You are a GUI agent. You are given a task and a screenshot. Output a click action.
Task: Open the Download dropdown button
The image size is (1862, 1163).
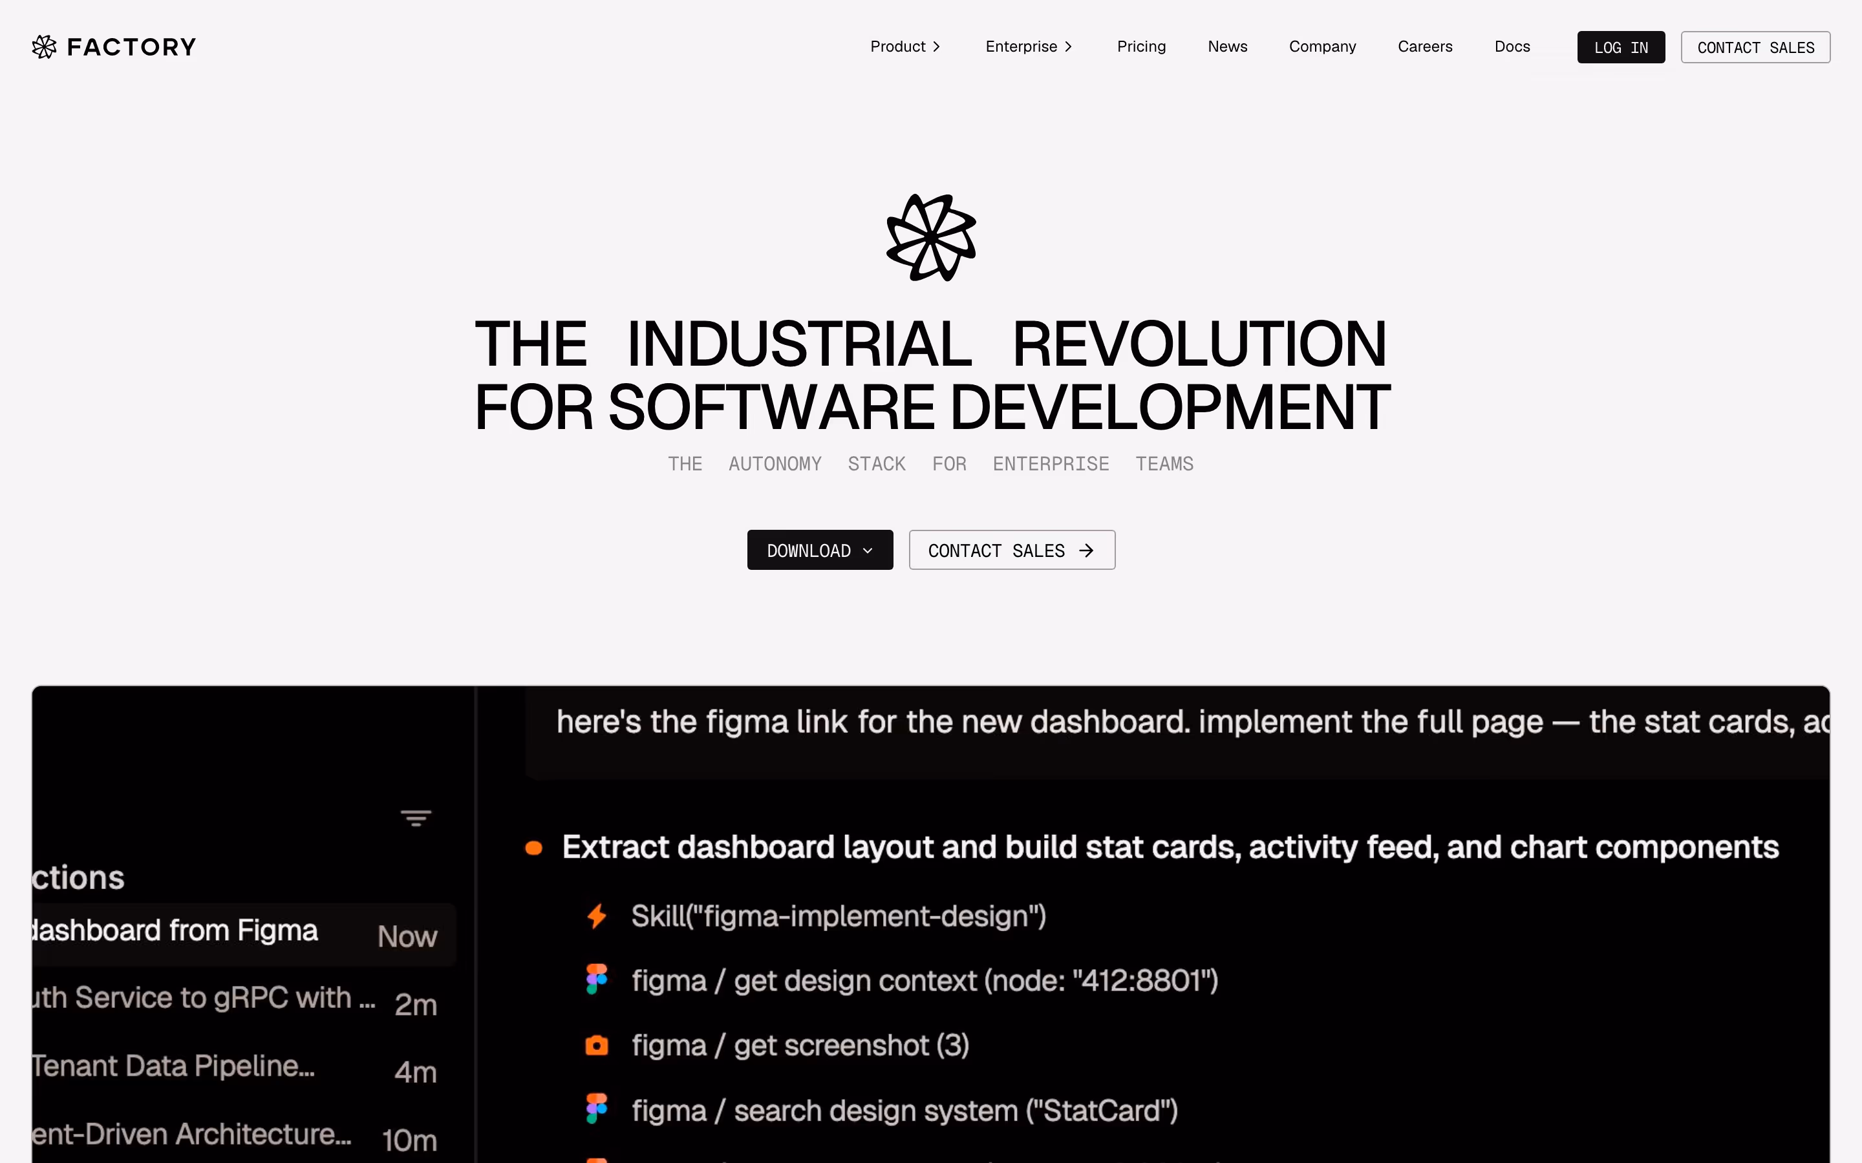(x=820, y=550)
